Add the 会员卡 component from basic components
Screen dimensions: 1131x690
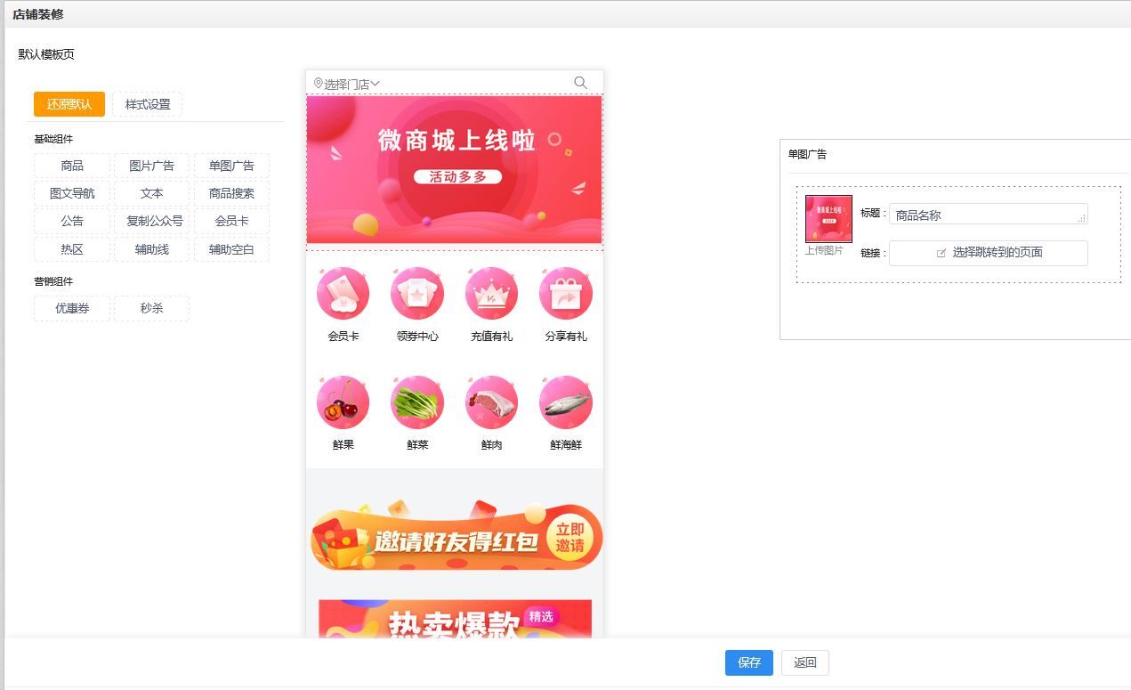(x=231, y=221)
